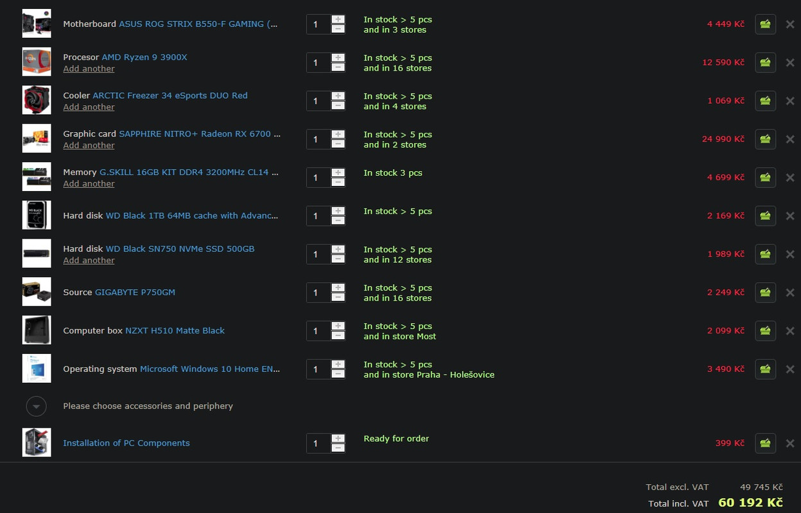The width and height of the screenshot is (801, 513).
Task: Increase quantity of the motherboard with plus
Action: tap(338, 19)
